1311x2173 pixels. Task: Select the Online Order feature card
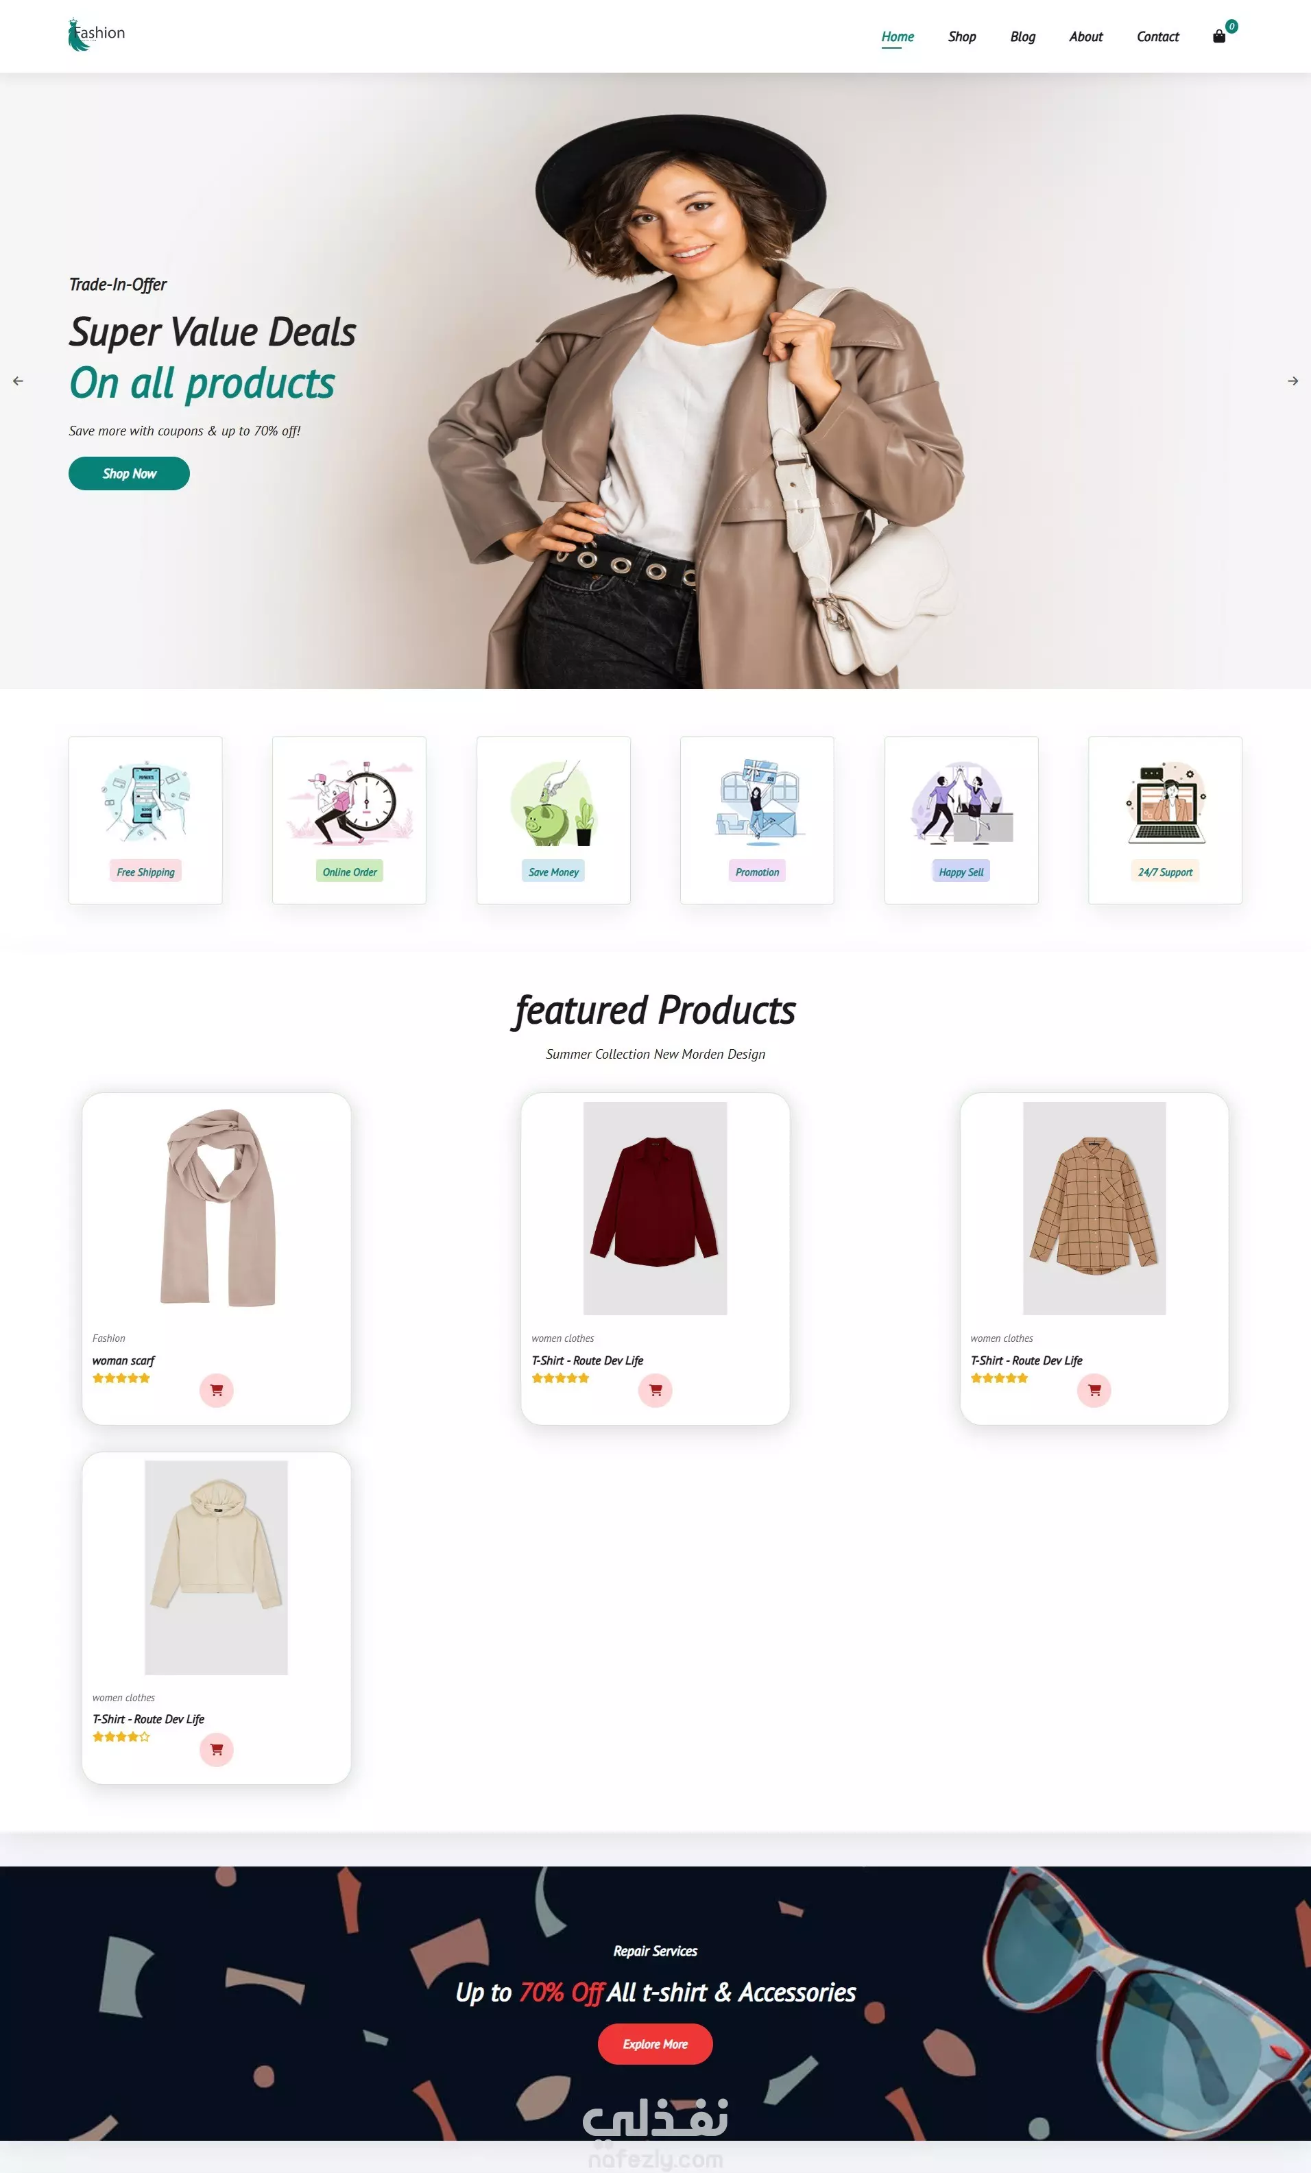click(x=349, y=820)
